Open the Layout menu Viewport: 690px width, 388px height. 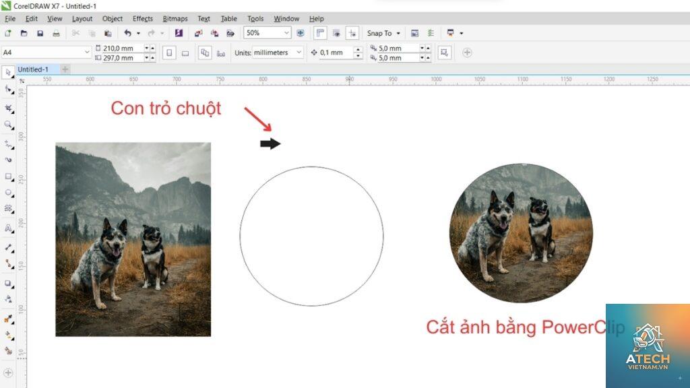[x=82, y=18]
